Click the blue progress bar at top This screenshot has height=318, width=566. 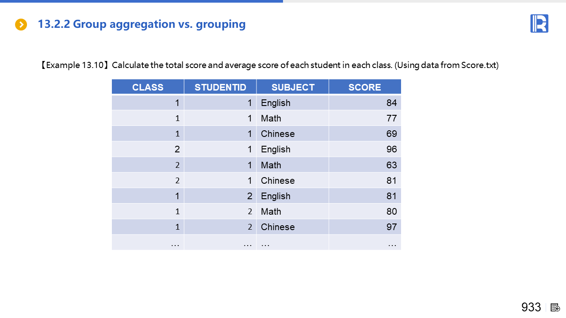point(141,1)
